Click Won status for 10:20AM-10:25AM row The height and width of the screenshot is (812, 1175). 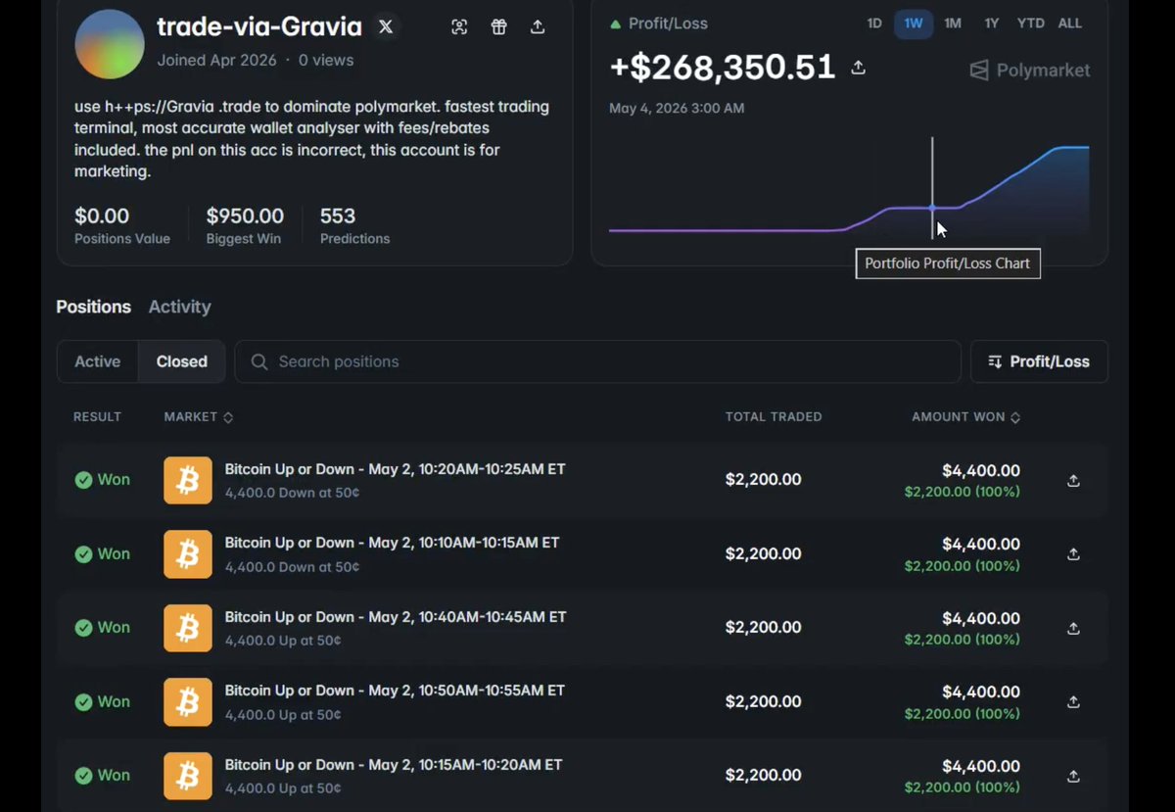click(103, 480)
